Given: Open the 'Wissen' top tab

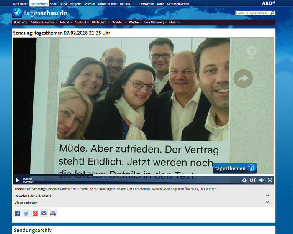Looking at the screenshot, I should [x=90, y=4].
